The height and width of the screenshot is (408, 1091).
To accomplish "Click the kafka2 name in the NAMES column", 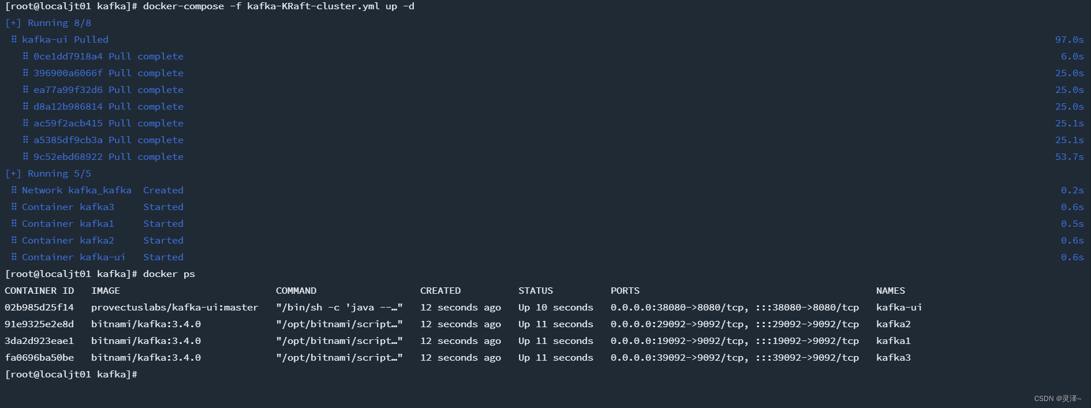I will click(894, 324).
